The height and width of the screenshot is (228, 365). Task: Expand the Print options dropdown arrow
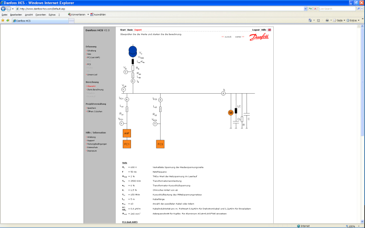tap(331, 21)
